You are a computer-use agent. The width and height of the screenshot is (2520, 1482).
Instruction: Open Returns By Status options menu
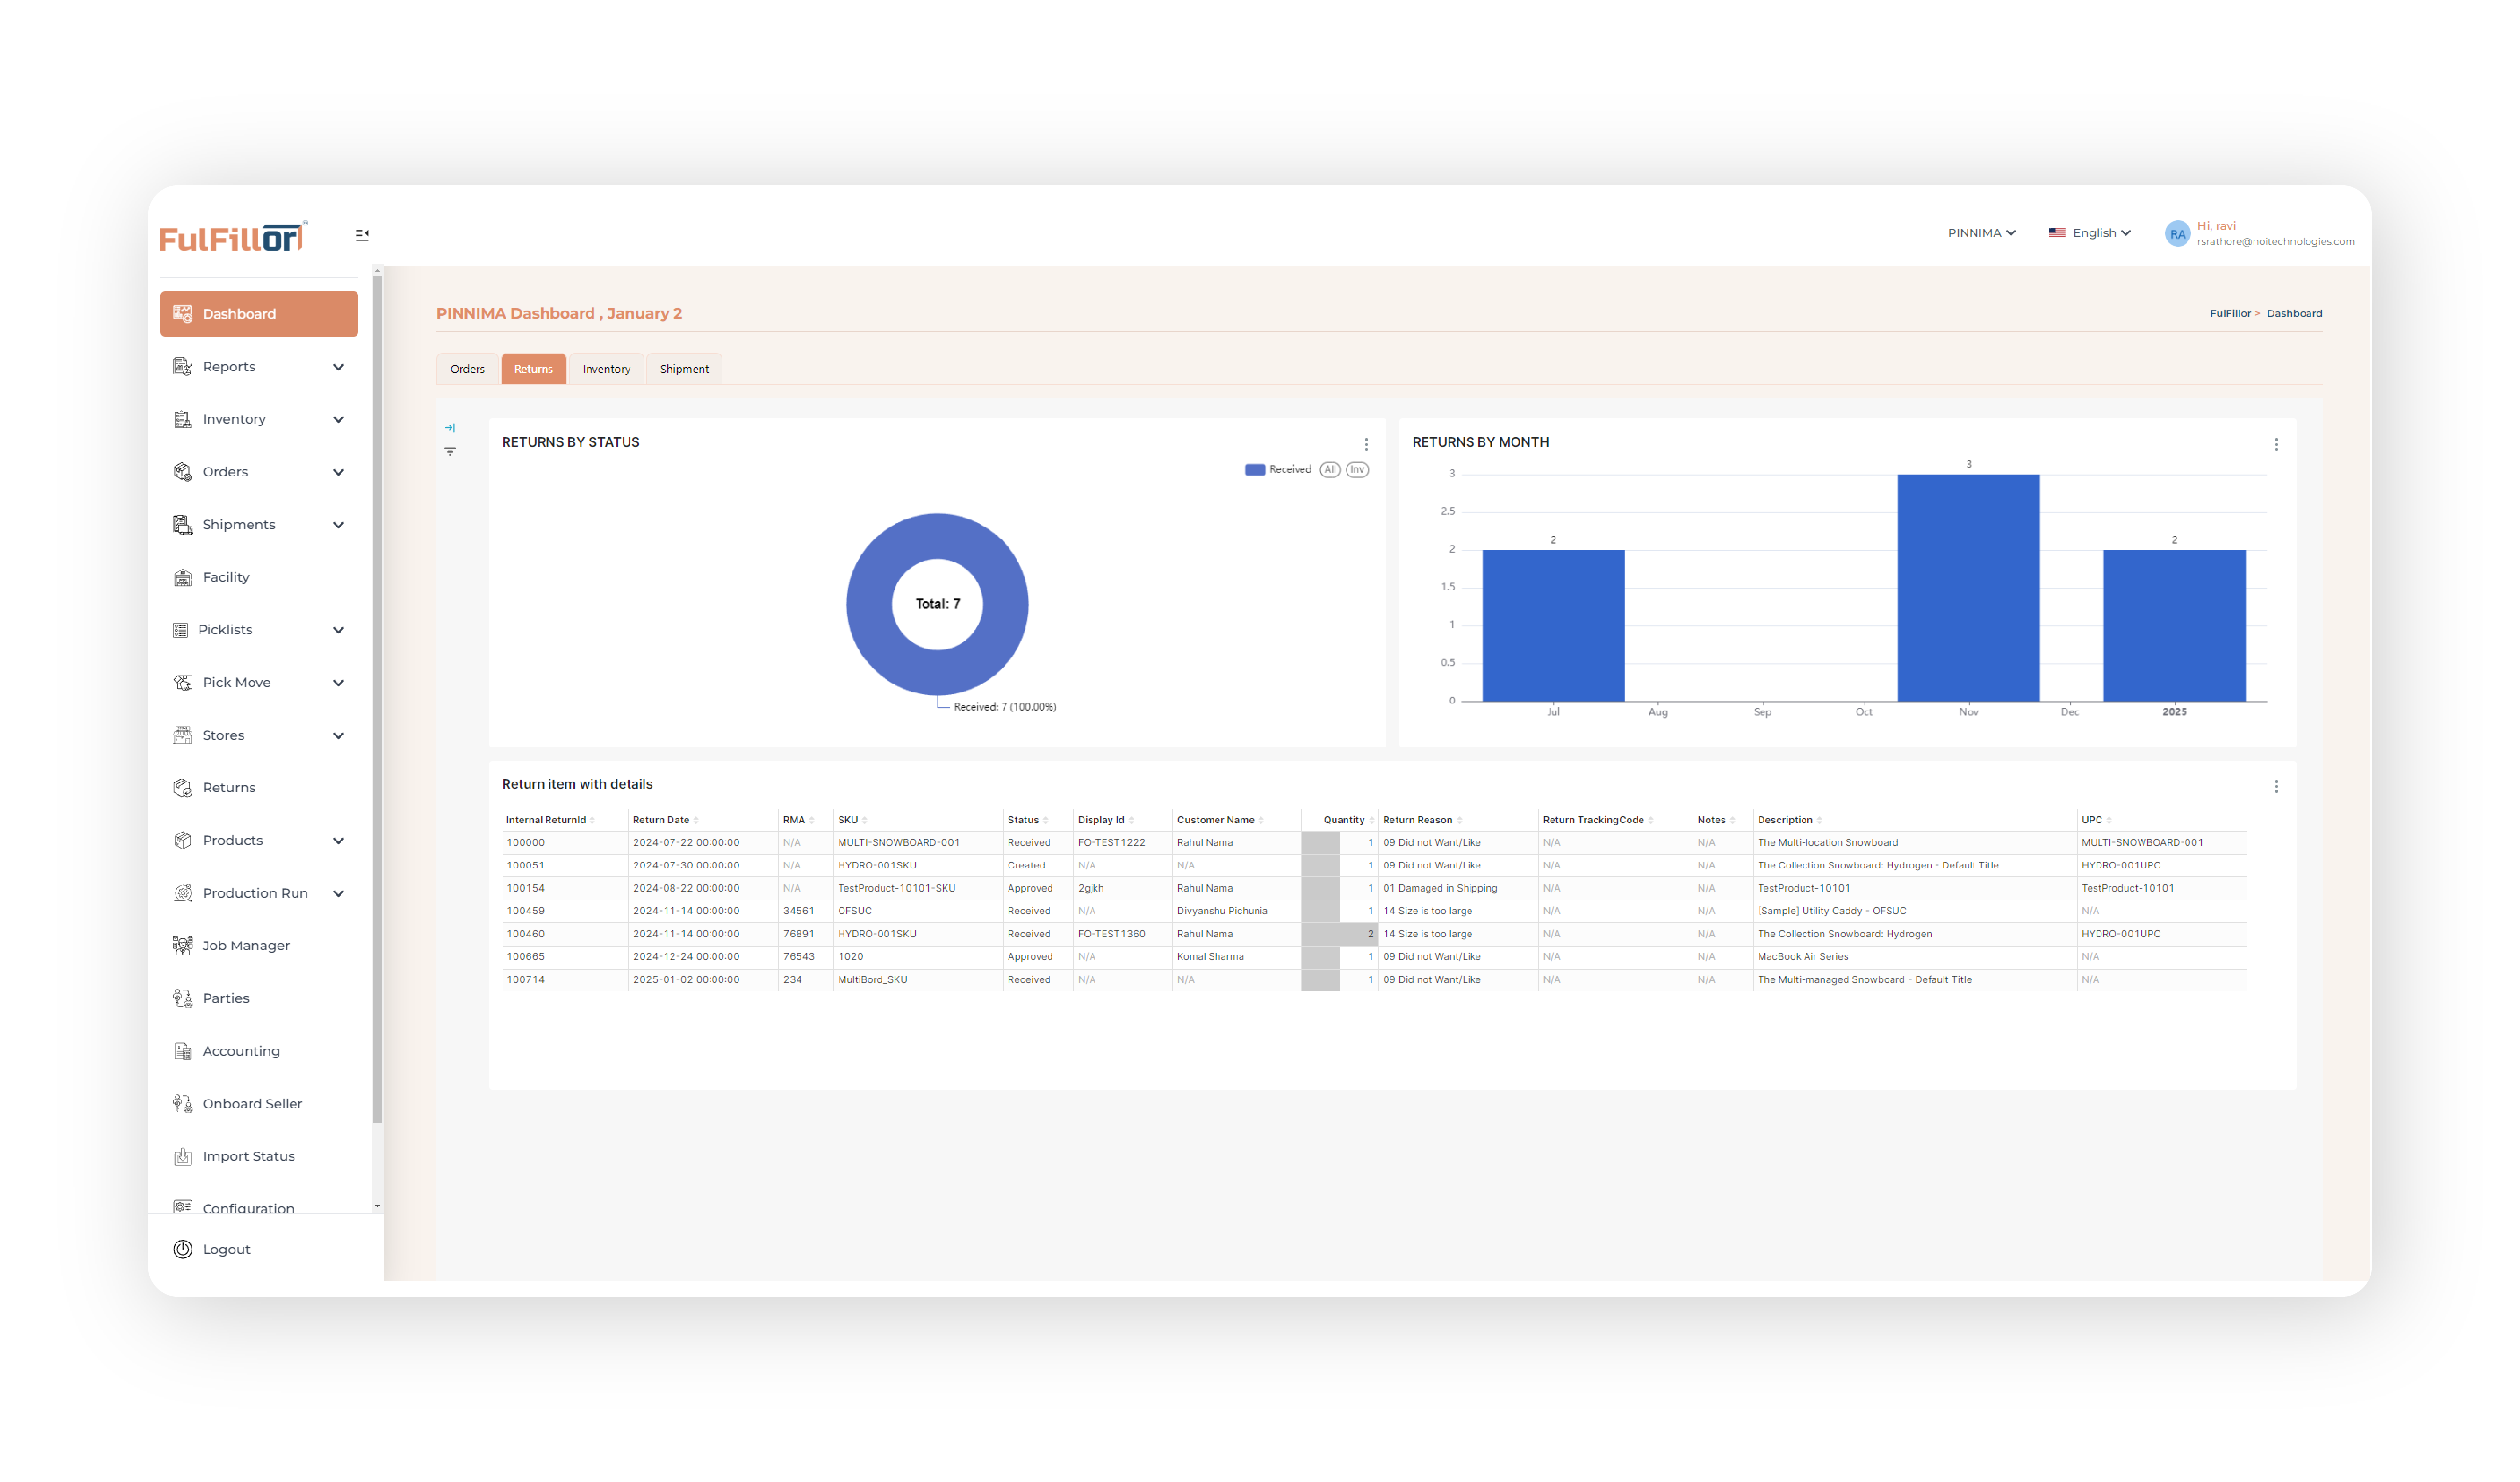point(1366,445)
